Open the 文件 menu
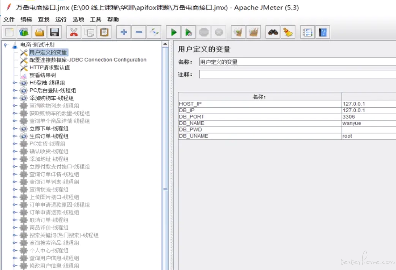396x270 pixels. [x=9, y=19]
